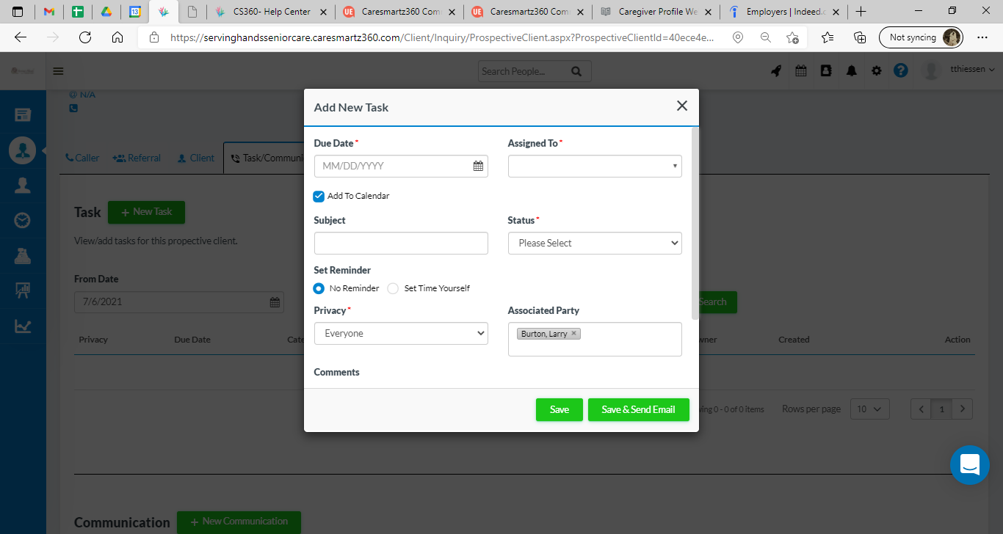The image size is (1003, 534).
Task: Switch to the Referral tab
Action: (137, 158)
